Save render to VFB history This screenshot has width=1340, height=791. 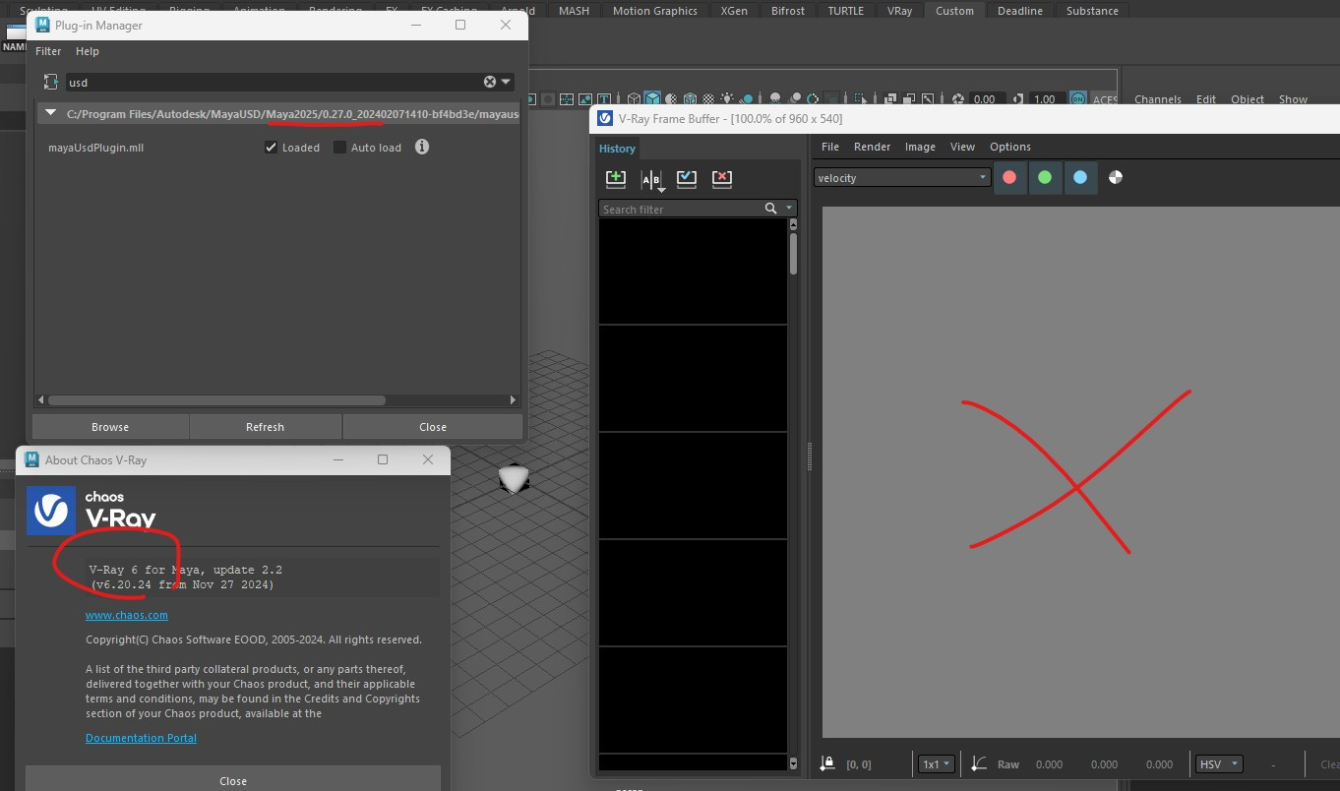coord(616,178)
